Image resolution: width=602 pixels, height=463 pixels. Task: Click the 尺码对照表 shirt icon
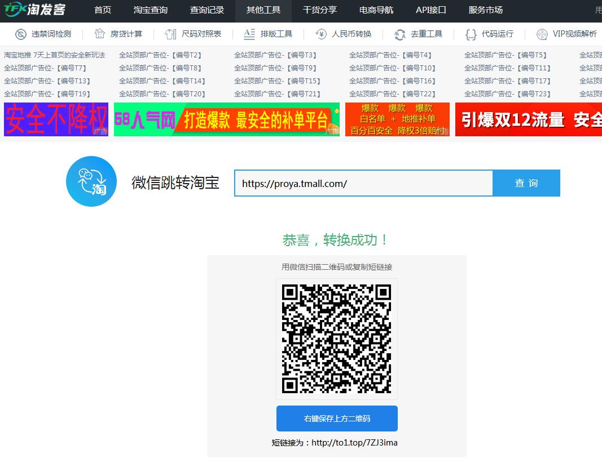coord(170,34)
